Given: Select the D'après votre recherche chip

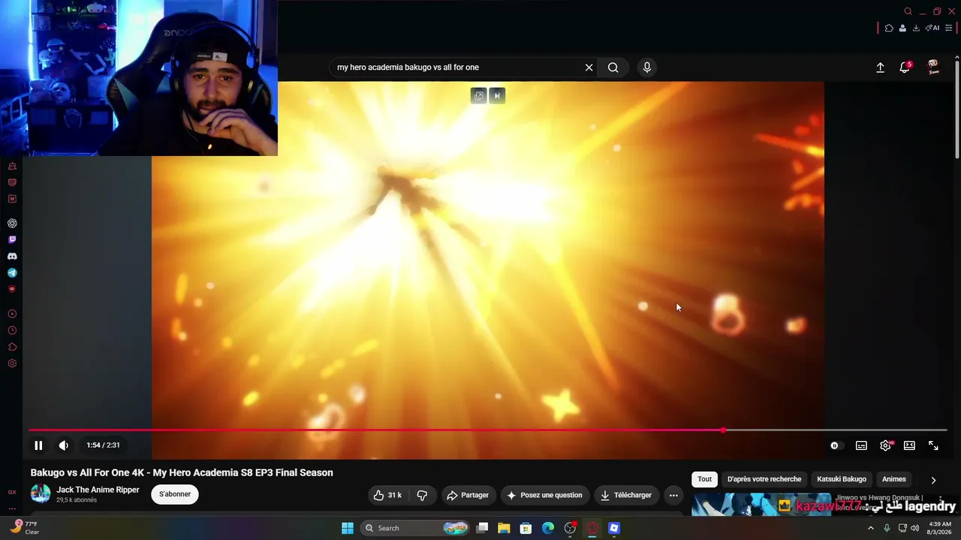Looking at the screenshot, I should point(764,479).
